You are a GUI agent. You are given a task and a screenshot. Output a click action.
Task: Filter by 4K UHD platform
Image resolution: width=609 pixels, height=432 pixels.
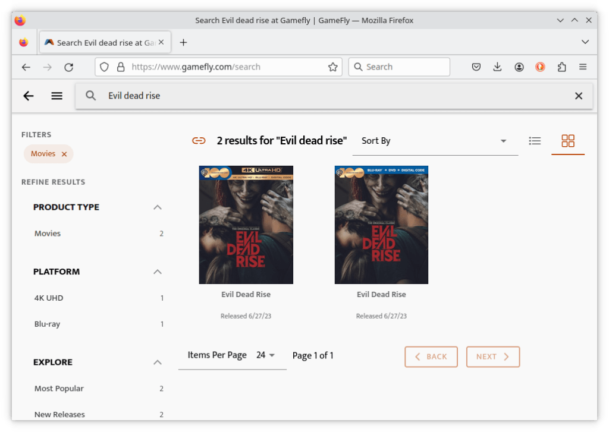pos(99,298)
